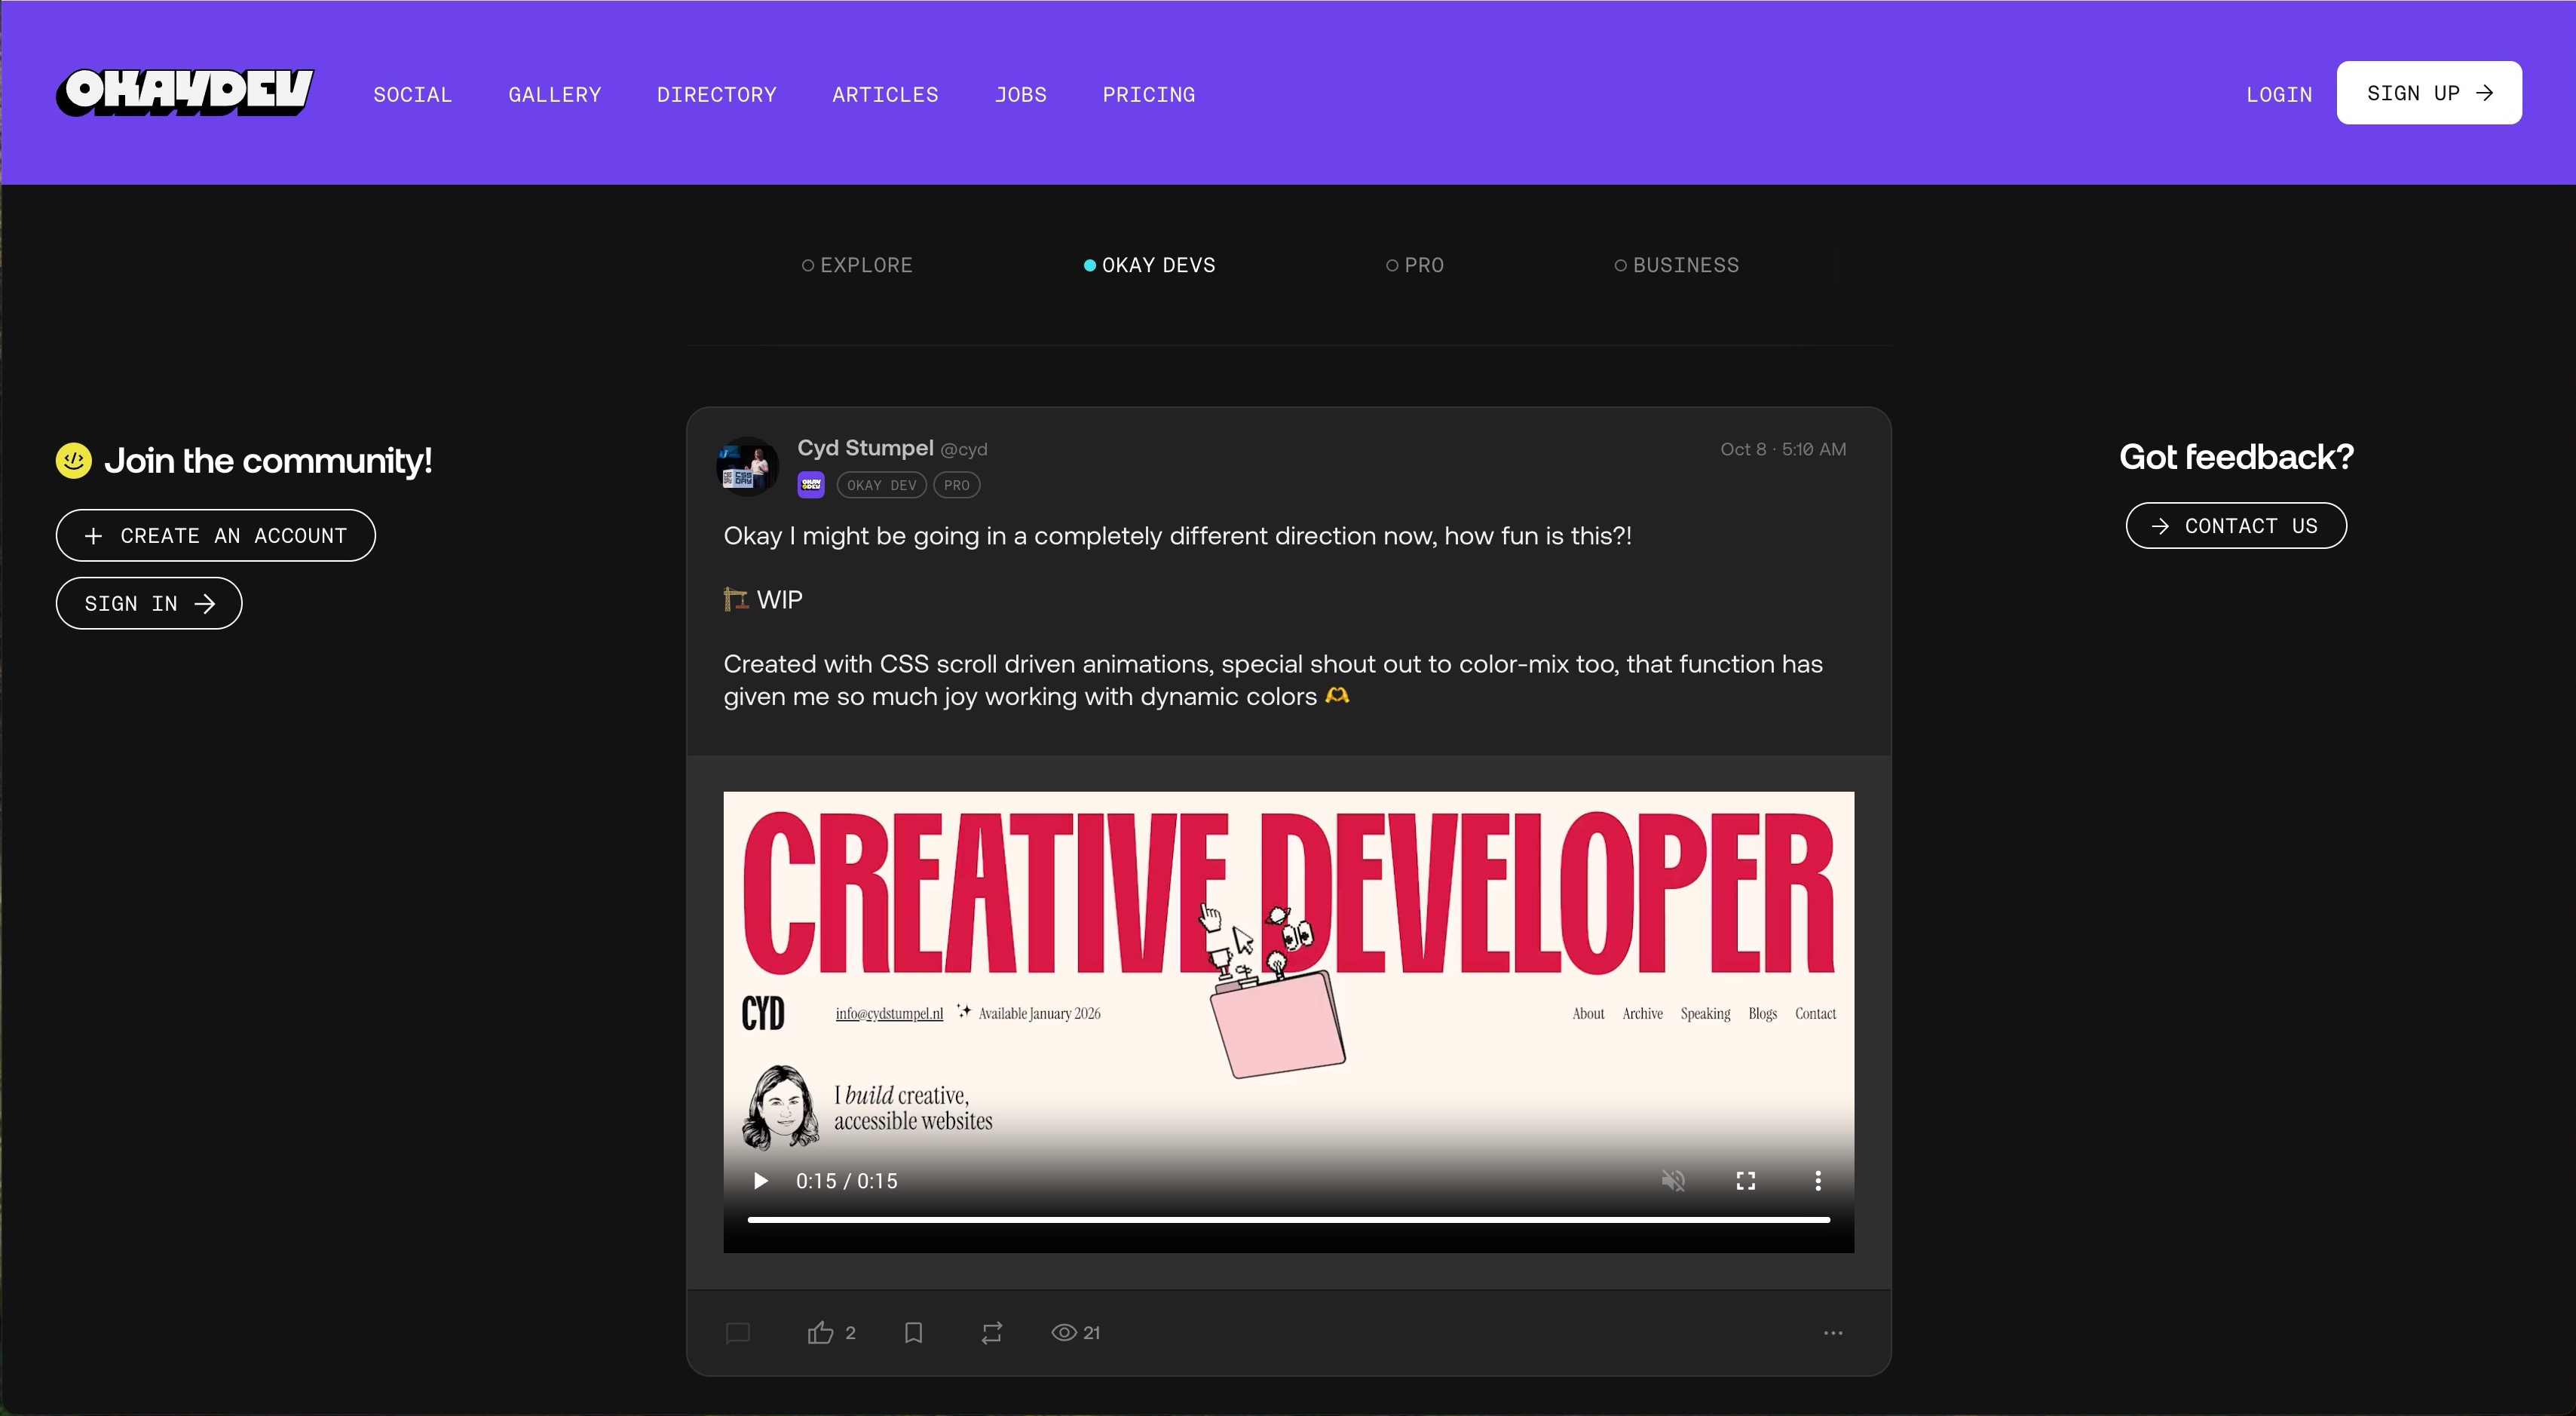
Task: Click the bookmark icon on post
Action: [x=913, y=1332]
